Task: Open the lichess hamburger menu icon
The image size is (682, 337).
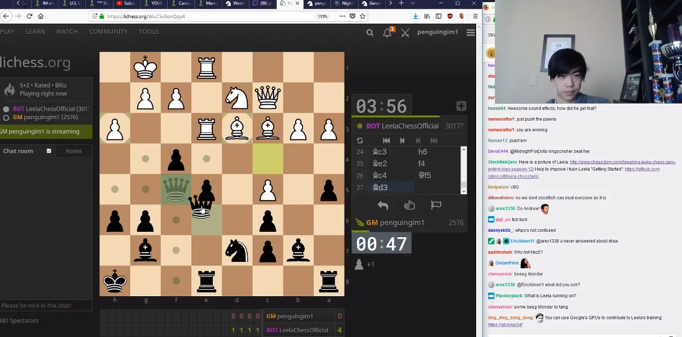Action: [x=471, y=33]
